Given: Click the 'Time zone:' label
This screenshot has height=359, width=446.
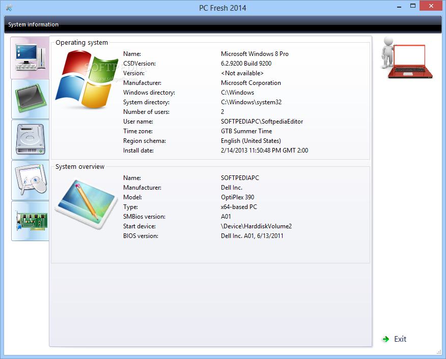Looking at the screenshot, I should (137, 131).
